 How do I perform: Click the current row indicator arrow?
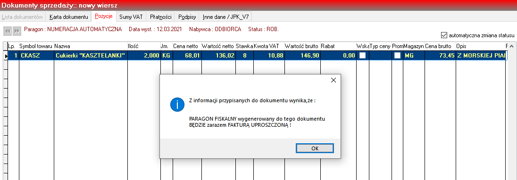5,56
